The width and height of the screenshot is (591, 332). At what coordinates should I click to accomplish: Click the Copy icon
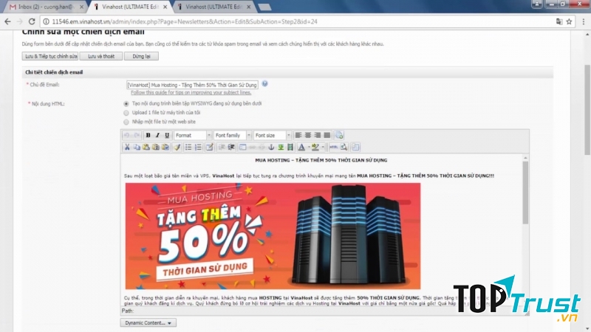click(x=137, y=147)
